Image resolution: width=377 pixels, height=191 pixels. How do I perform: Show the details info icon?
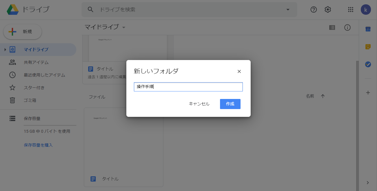[348, 27]
